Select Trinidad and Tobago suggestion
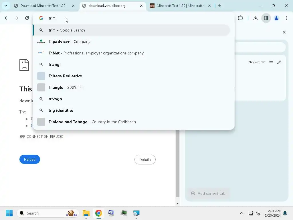 coord(131,122)
